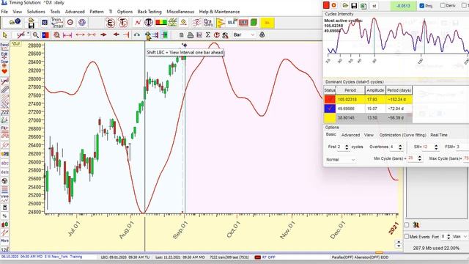Open the Solutions menu

tap(36, 12)
